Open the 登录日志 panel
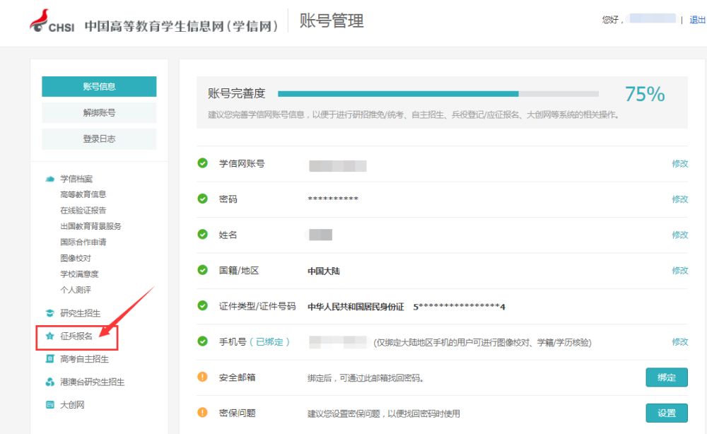The width and height of the screenshot is (707, 434). [x=99, y=139]
